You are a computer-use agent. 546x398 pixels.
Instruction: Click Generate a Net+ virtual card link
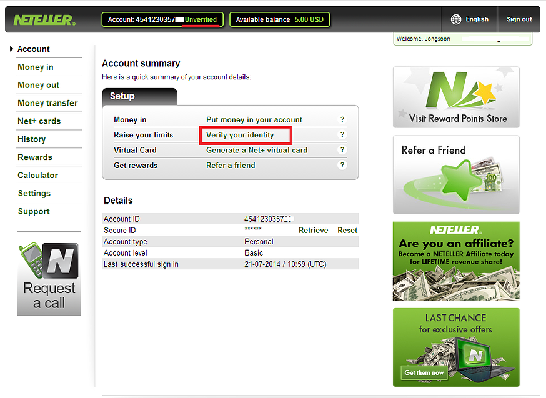click(257, 150)
